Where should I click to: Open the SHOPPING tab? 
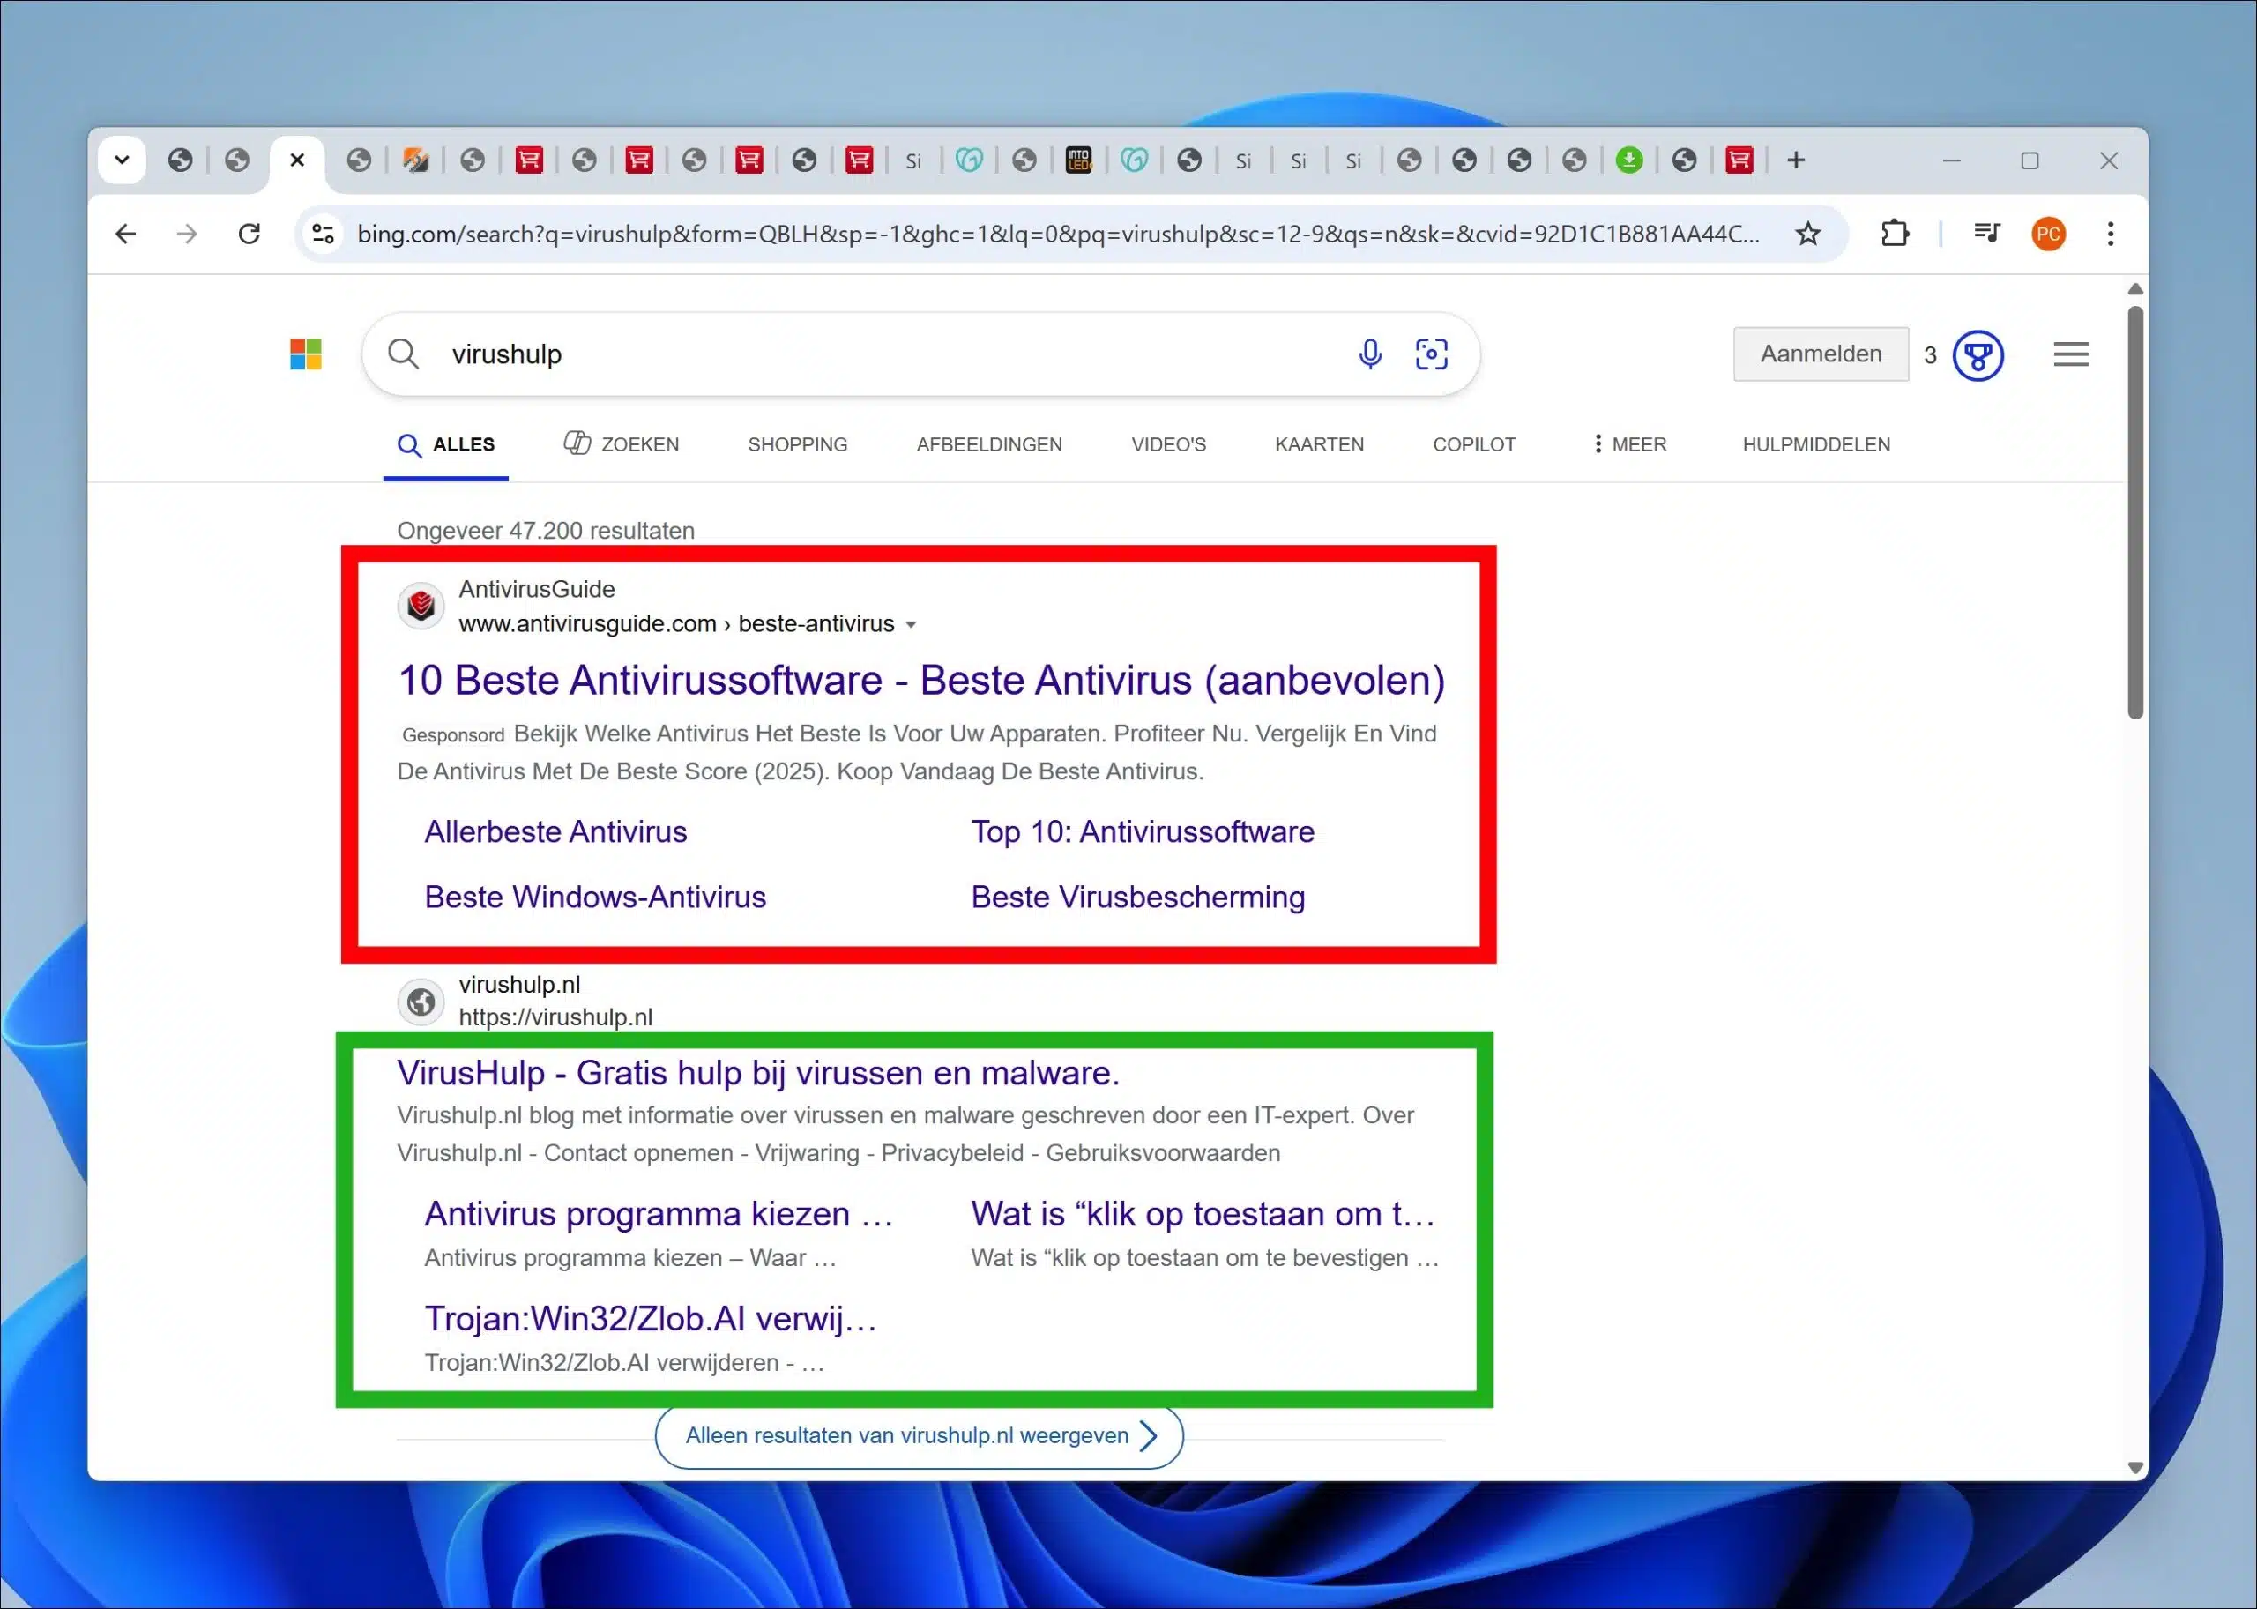point(798,445)
